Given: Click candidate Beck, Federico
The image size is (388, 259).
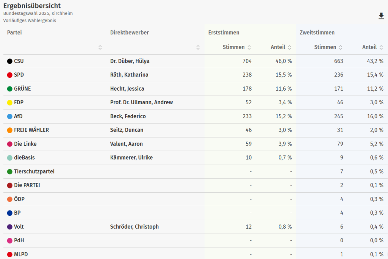Looking at the screenshot, I should click(128, 116).
